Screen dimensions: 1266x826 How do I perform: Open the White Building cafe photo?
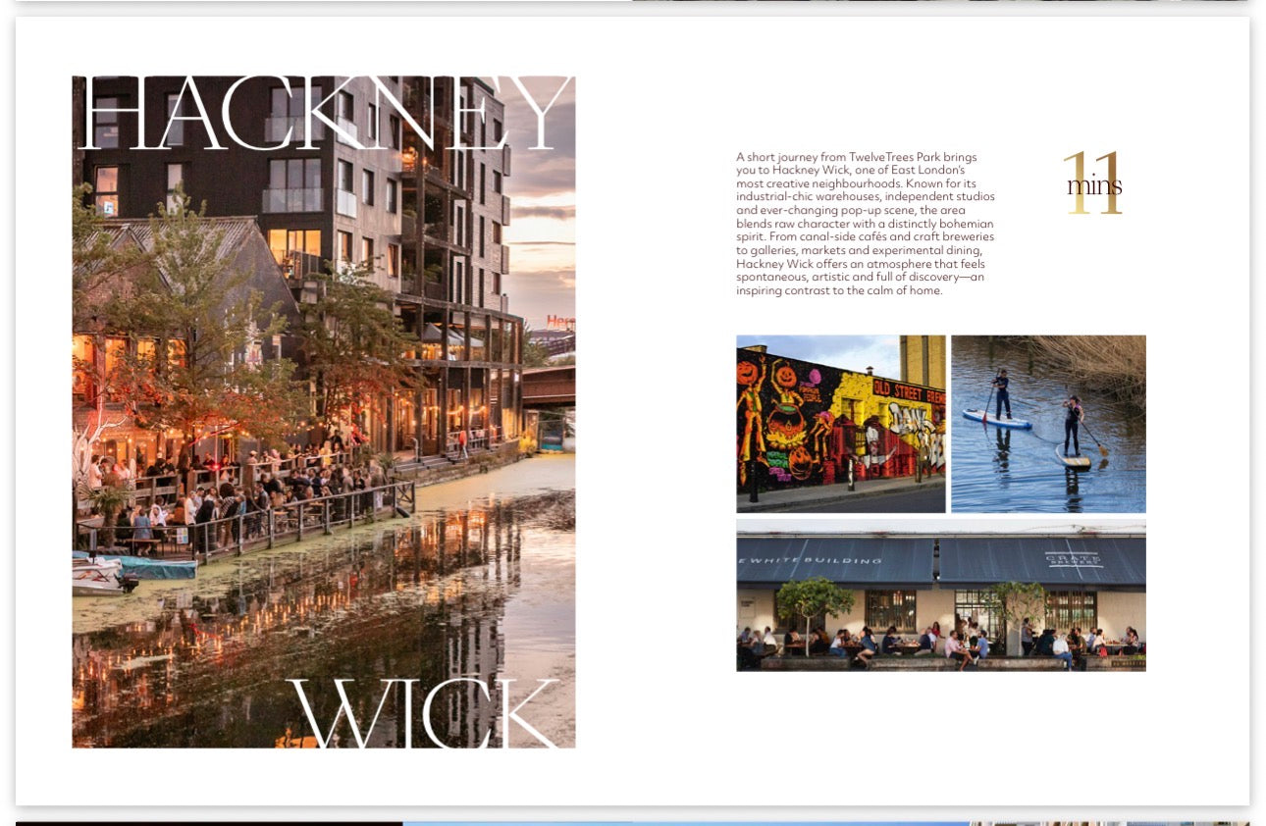point(941,595)
